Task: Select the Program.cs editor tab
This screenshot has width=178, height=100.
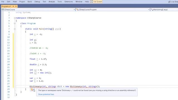Action: point(6,6)
